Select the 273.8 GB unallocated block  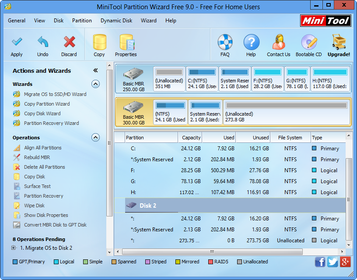(287, 113)
